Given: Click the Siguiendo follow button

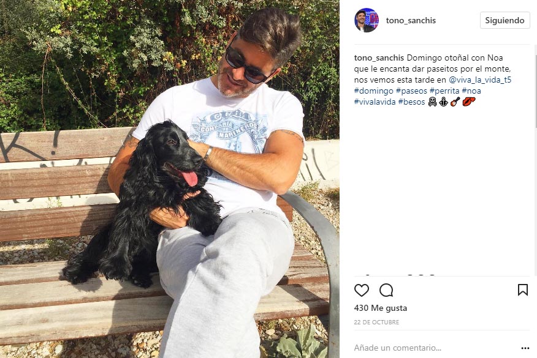Looking at the screenshot, I should pyautogui.click(x=505, y=20).
